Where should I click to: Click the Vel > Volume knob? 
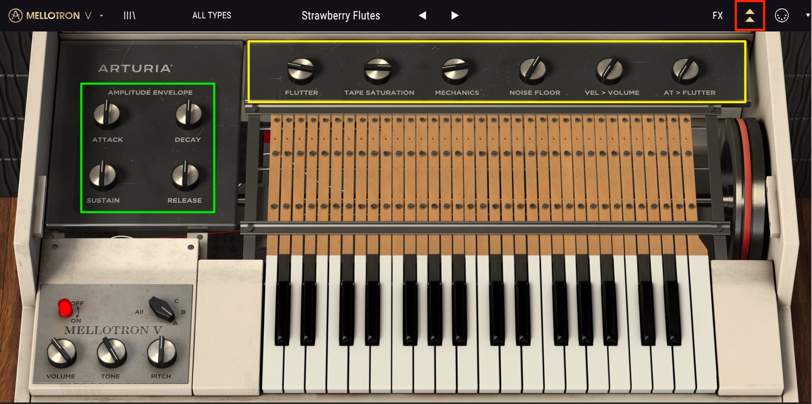(x=611, y=71)
